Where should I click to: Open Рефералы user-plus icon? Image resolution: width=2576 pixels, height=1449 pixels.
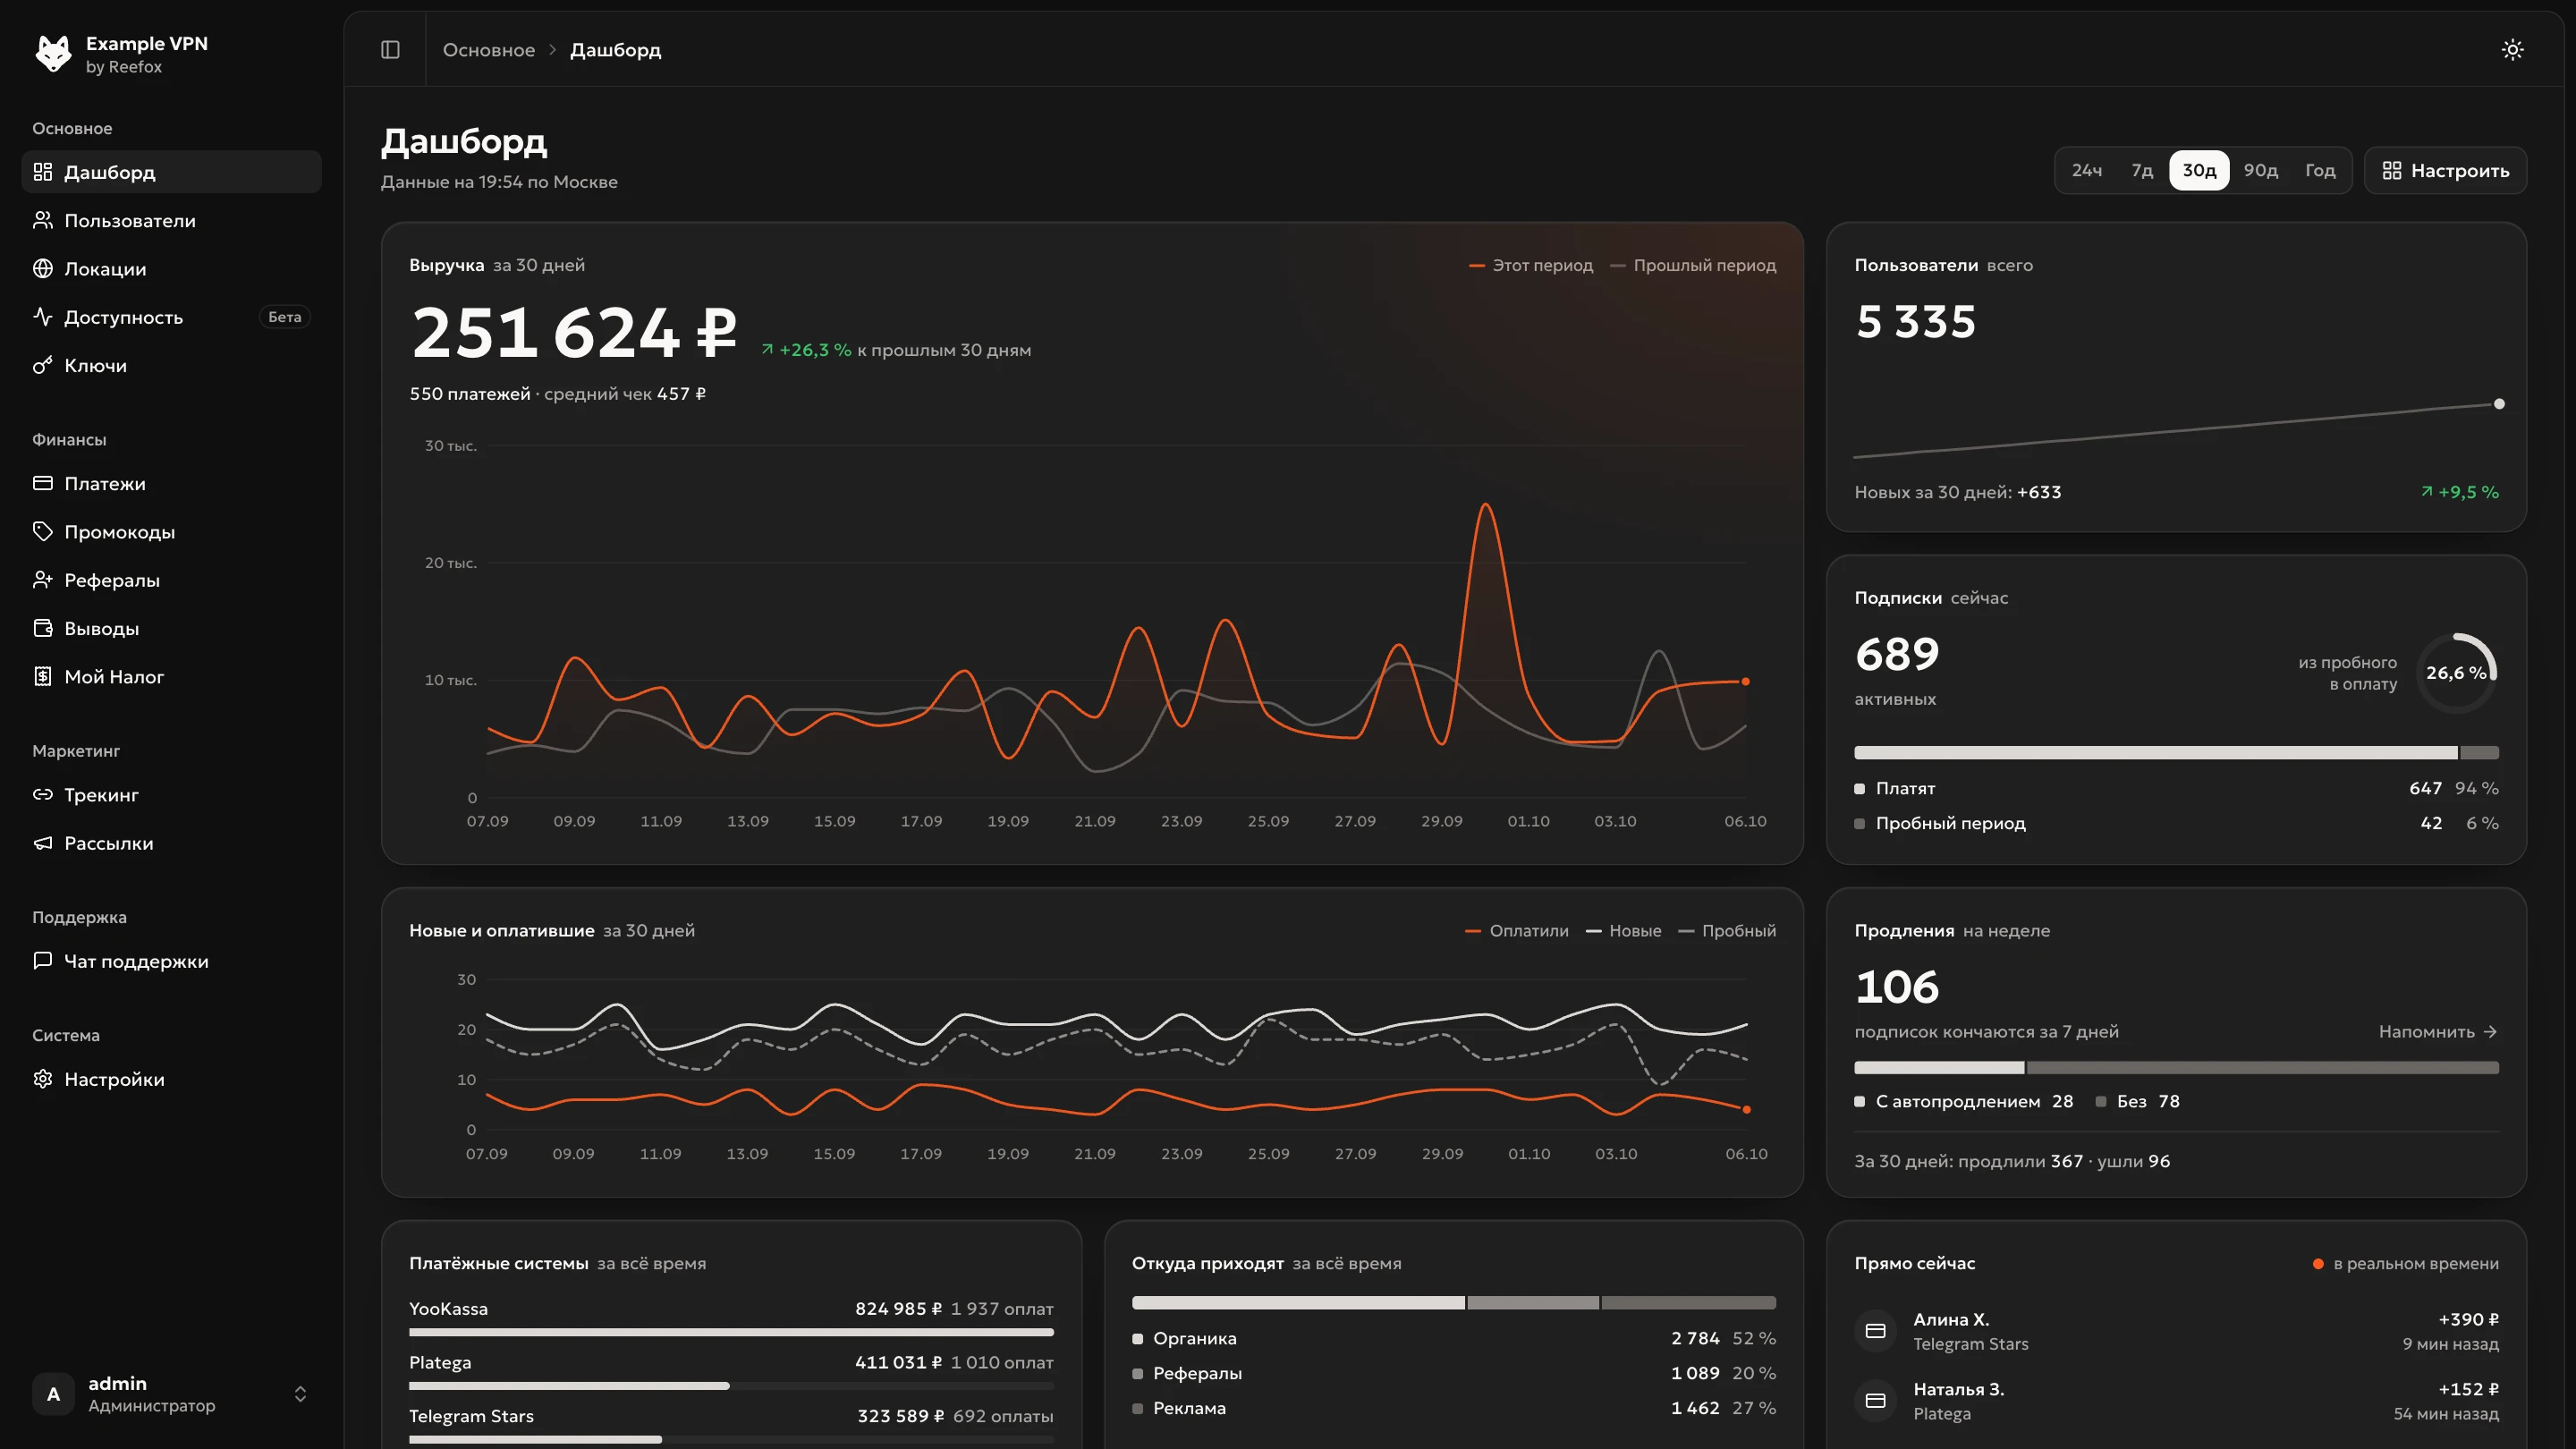point(42,580)
